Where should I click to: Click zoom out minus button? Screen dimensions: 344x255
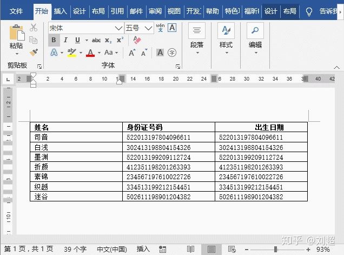point(247,250)
